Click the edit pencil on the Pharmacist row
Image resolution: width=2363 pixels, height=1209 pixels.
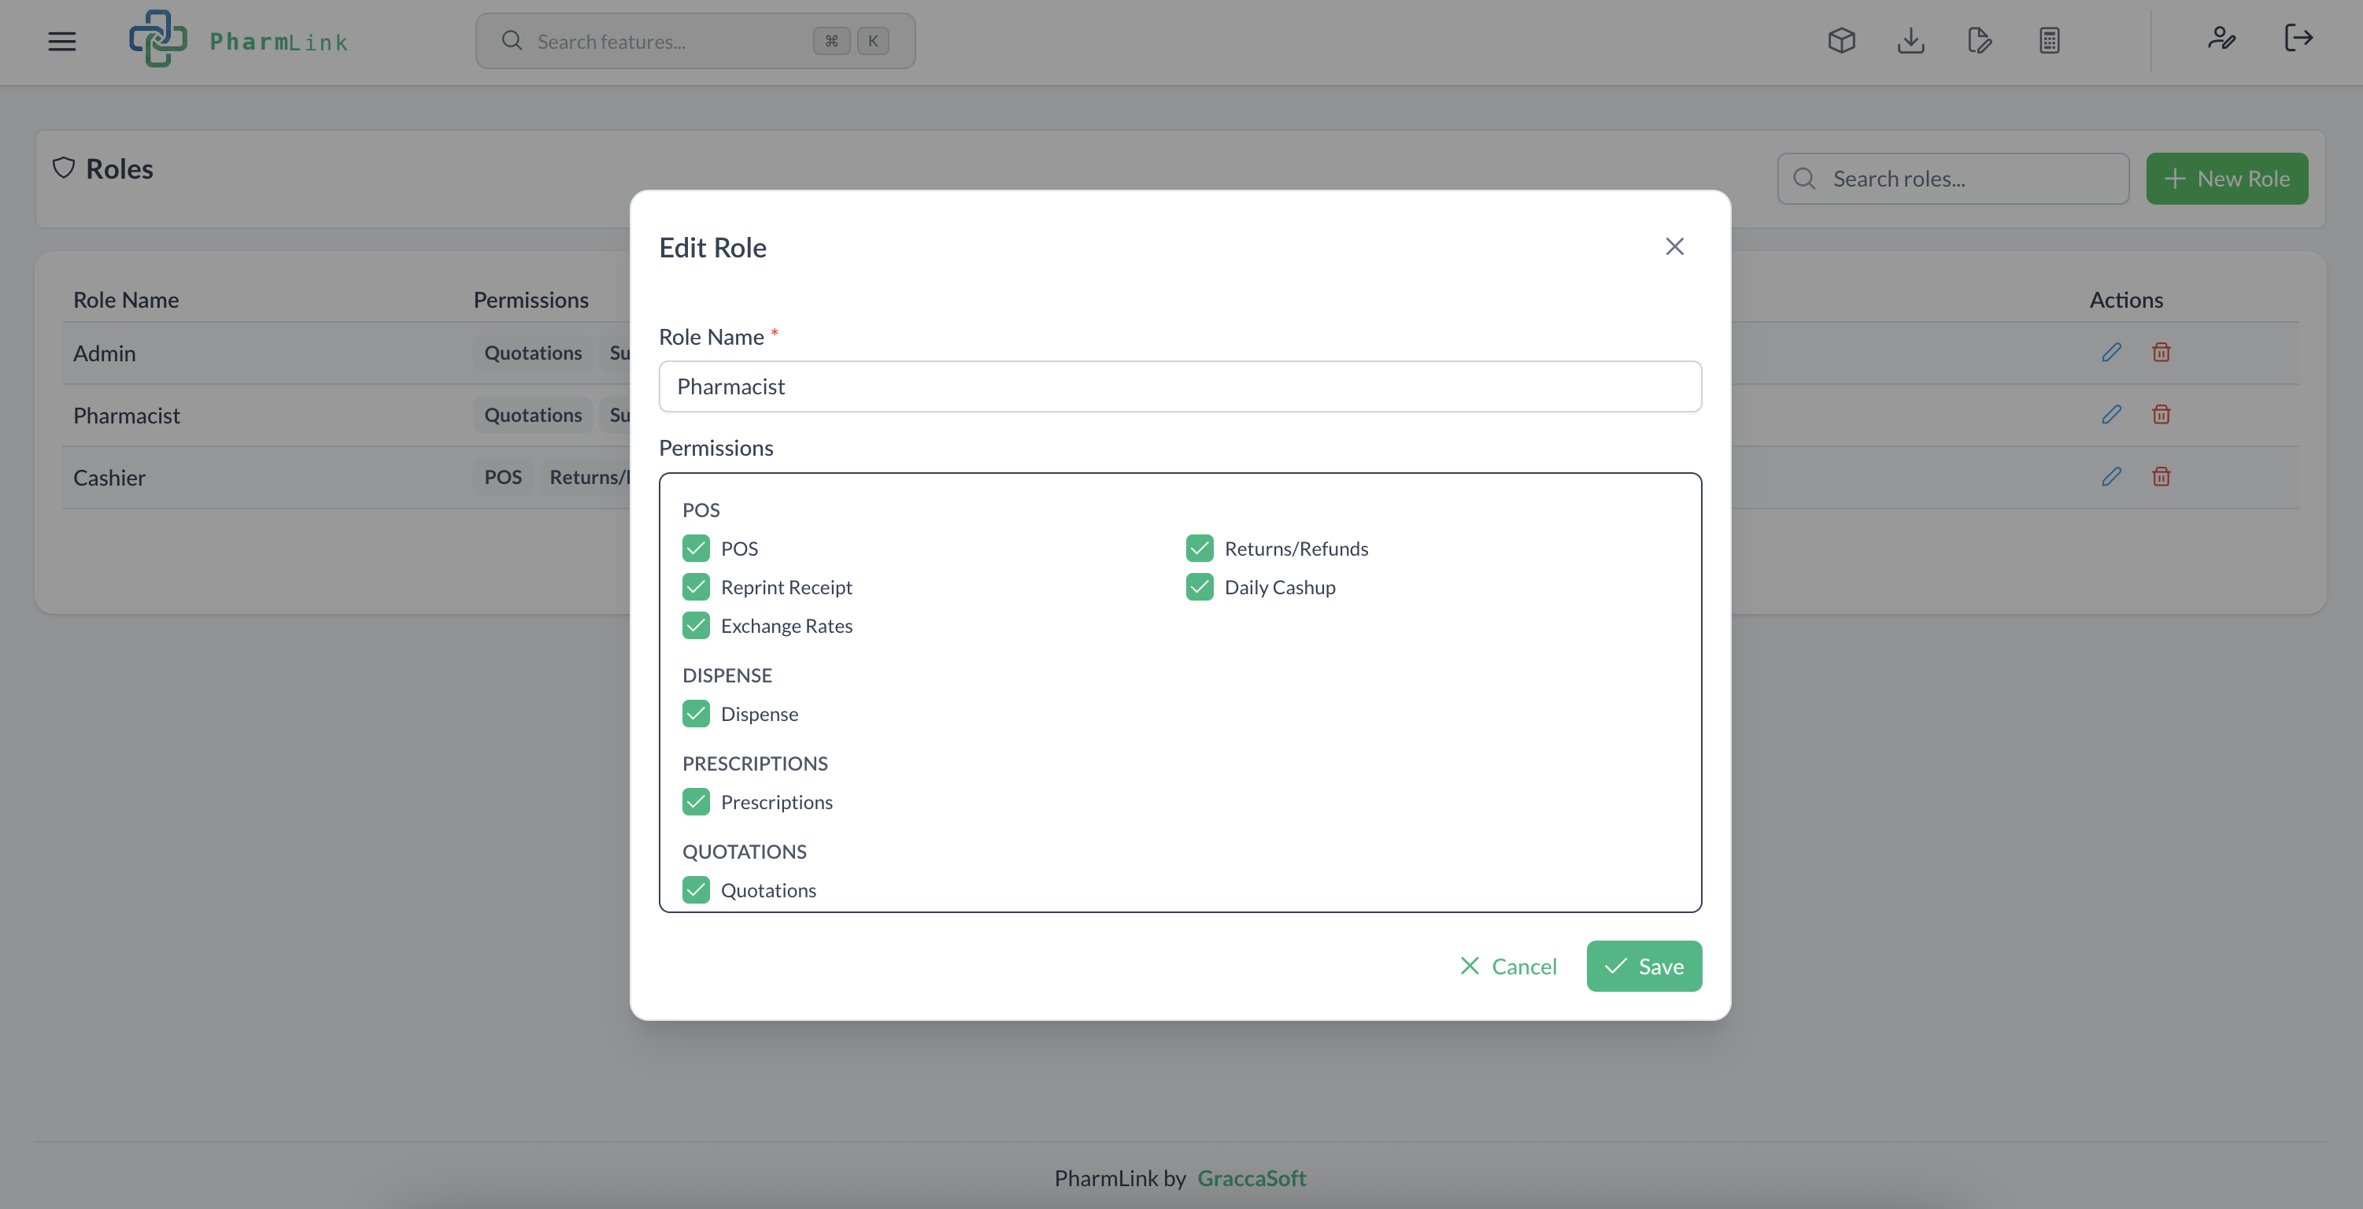[x=2111, y=415]
